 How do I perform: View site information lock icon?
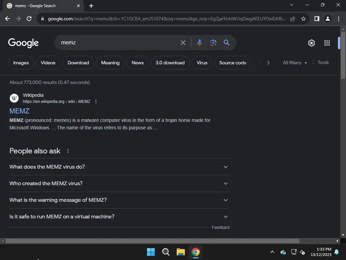tap(43, 19)
